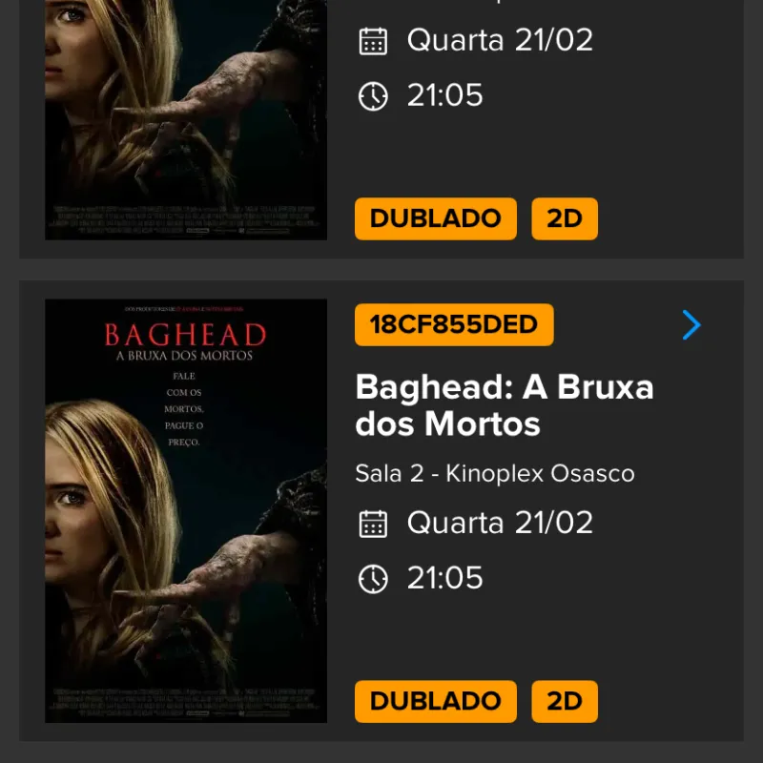The height and width of the screenshot is (763, 763).
Task: Open ticket details via blue chevron arrow
Action: [691, 324]
